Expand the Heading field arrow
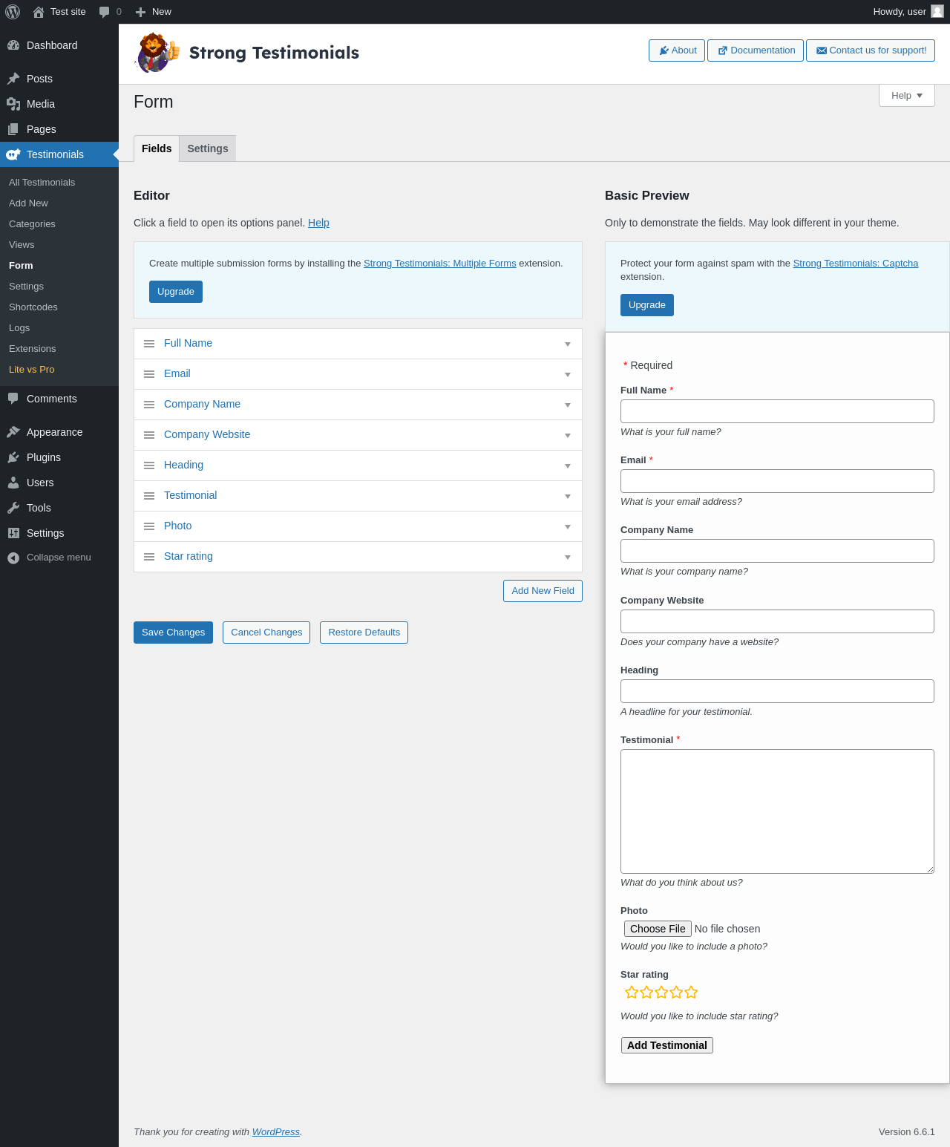The image size is (950, 1147). [x=568, y=466]
